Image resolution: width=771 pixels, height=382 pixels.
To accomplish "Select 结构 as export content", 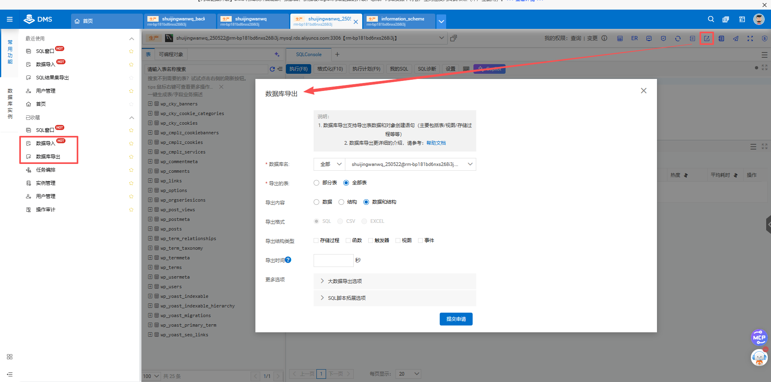I will (x=341, y=202).
